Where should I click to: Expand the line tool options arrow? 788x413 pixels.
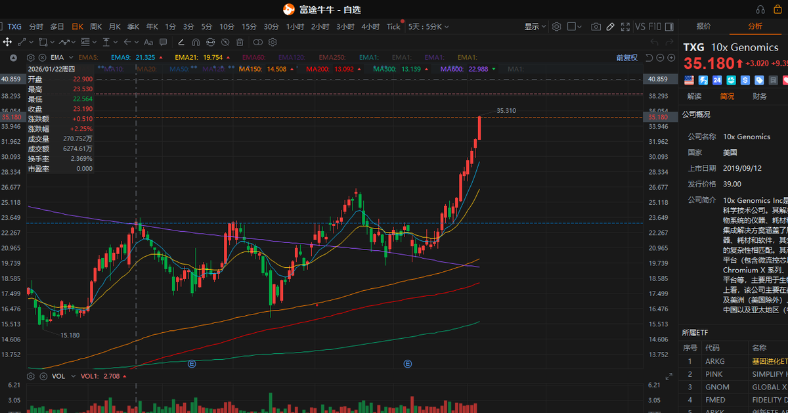(31, 42)
